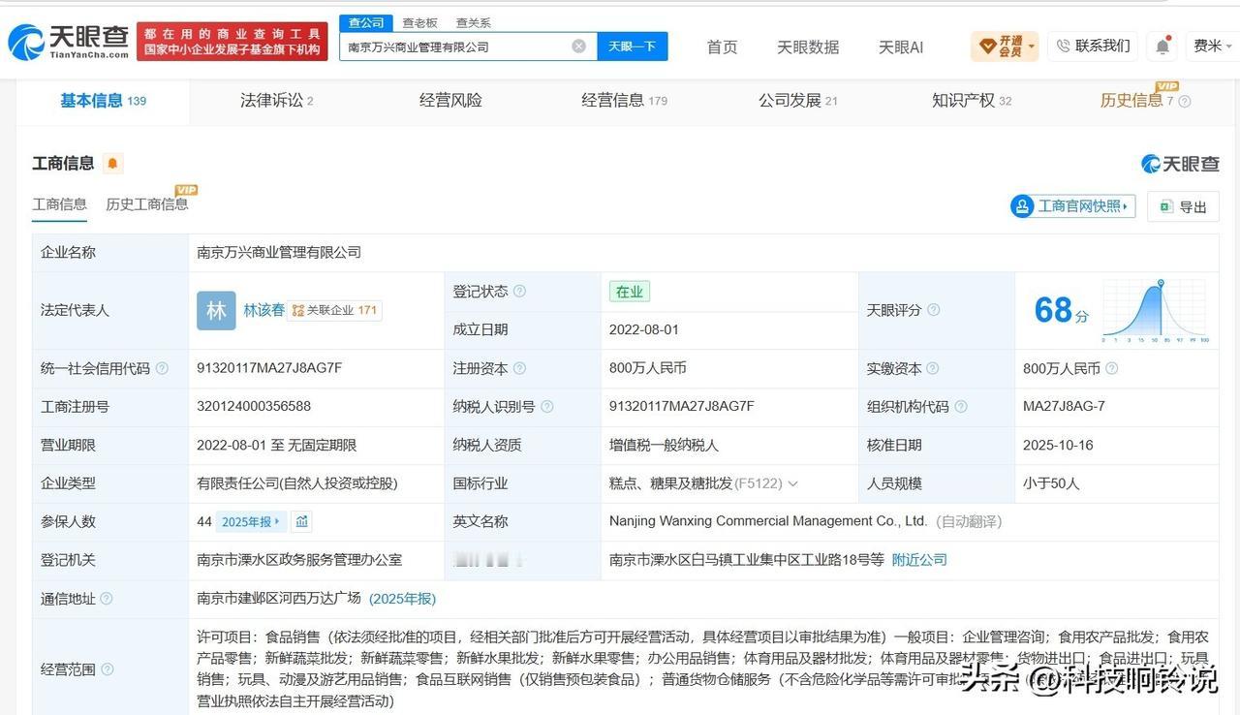
Task: Select the 历史工商信息 sub-tab
Action: point(147,204)
